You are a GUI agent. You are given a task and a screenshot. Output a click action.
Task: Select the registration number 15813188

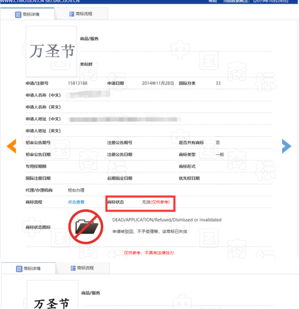point(77,83)
